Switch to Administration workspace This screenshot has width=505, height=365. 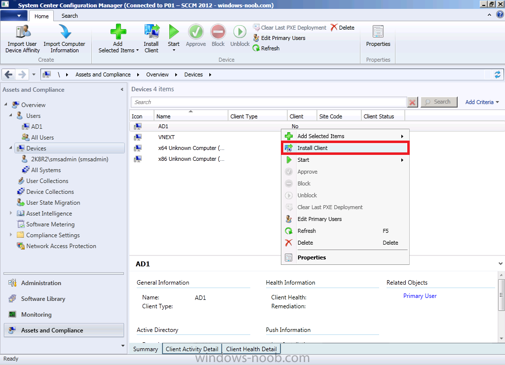pyautogui.click(x=64, y=283)
